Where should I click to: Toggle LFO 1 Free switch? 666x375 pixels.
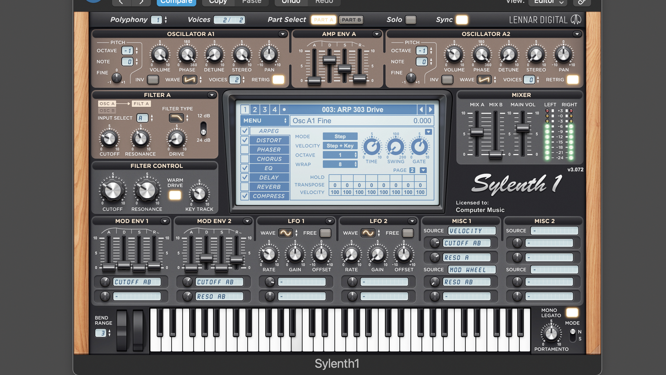325,233
